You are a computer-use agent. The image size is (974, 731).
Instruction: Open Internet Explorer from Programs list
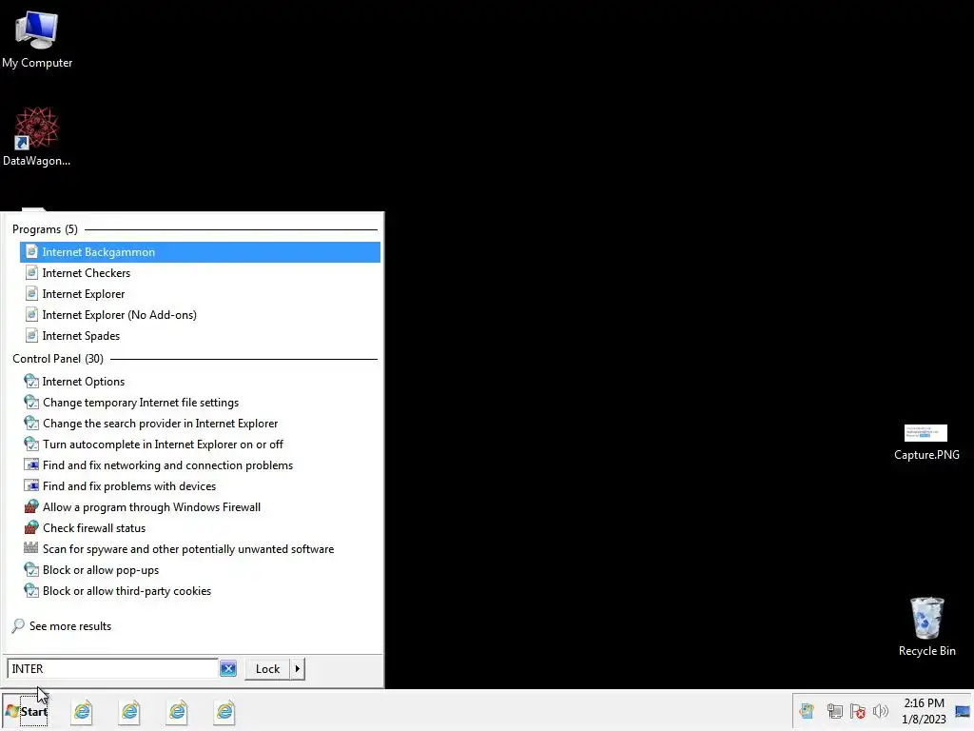tap(200, 294)
